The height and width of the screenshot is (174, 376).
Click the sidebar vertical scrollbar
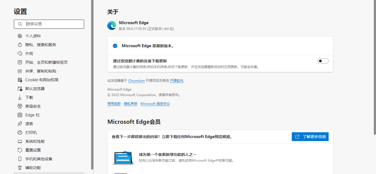pyautogui.click(x=92, y=85)
